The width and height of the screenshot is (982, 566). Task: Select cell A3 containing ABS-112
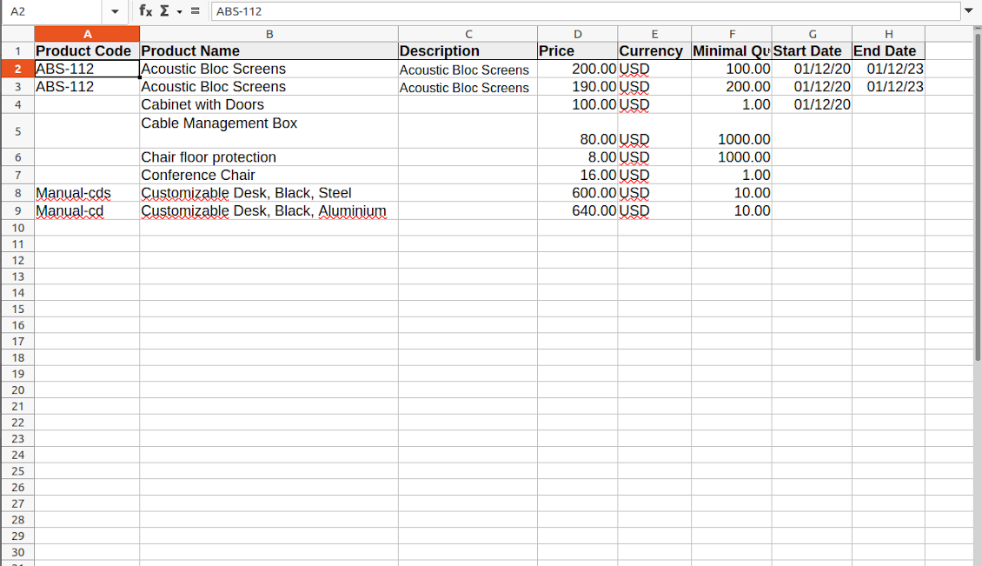pyautogui.click(x=87, y=86)
